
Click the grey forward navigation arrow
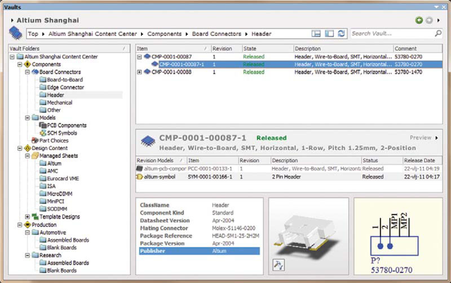[x=429, y=20]
